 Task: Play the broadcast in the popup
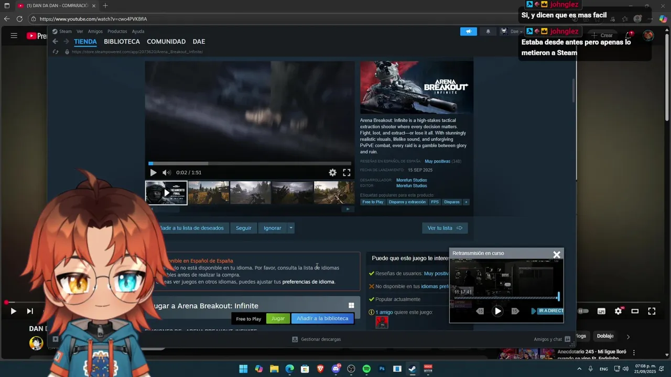[497, 311]
